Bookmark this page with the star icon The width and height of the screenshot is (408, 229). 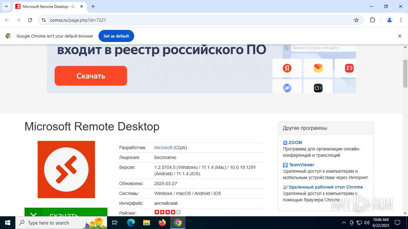click(356, 20)
